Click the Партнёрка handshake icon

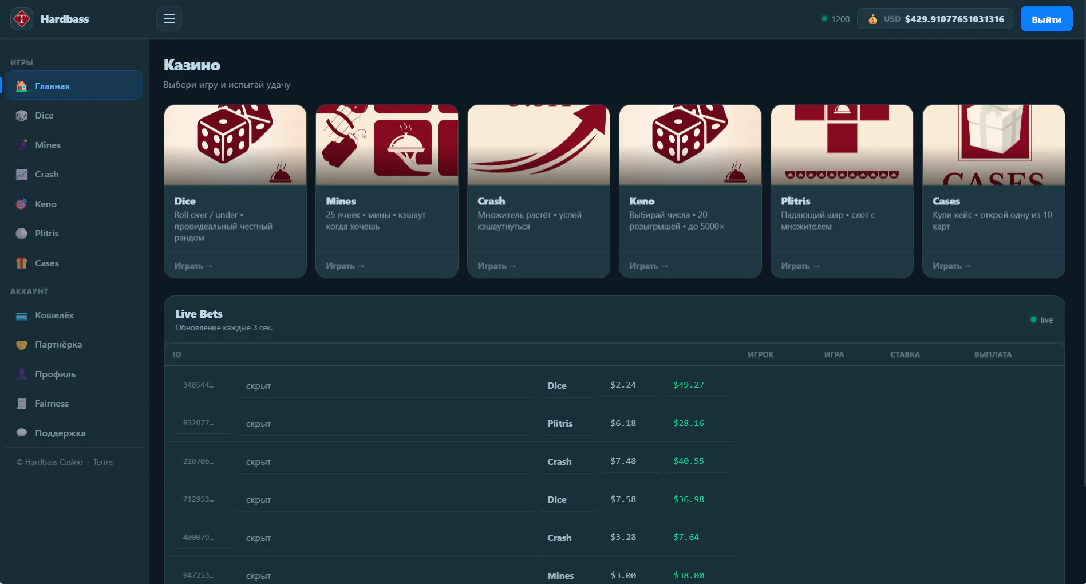(x=22, y=345)
